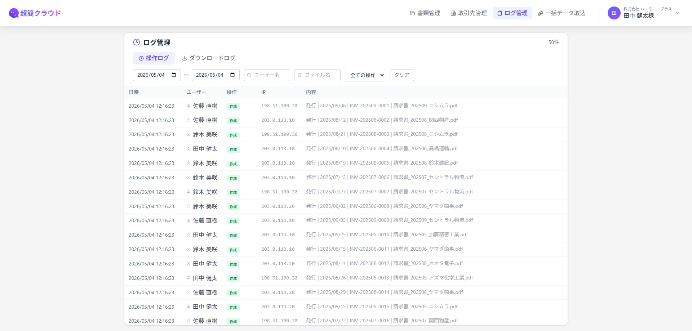Image resolution: width=692 pixels, height=331 pixels.
Task: Select 請求書_202506_高橋運輸.pdf log entry
Action: 425,149
